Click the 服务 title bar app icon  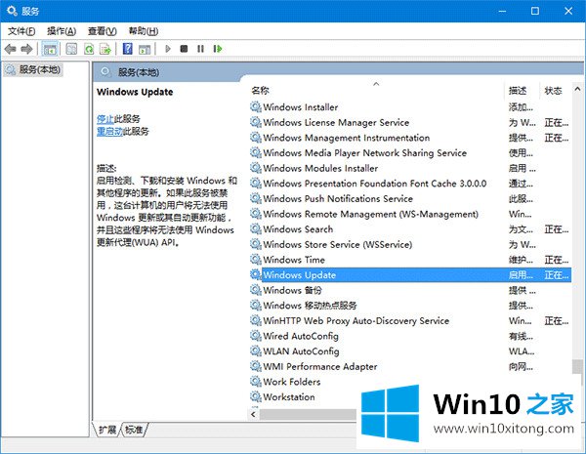12,11
